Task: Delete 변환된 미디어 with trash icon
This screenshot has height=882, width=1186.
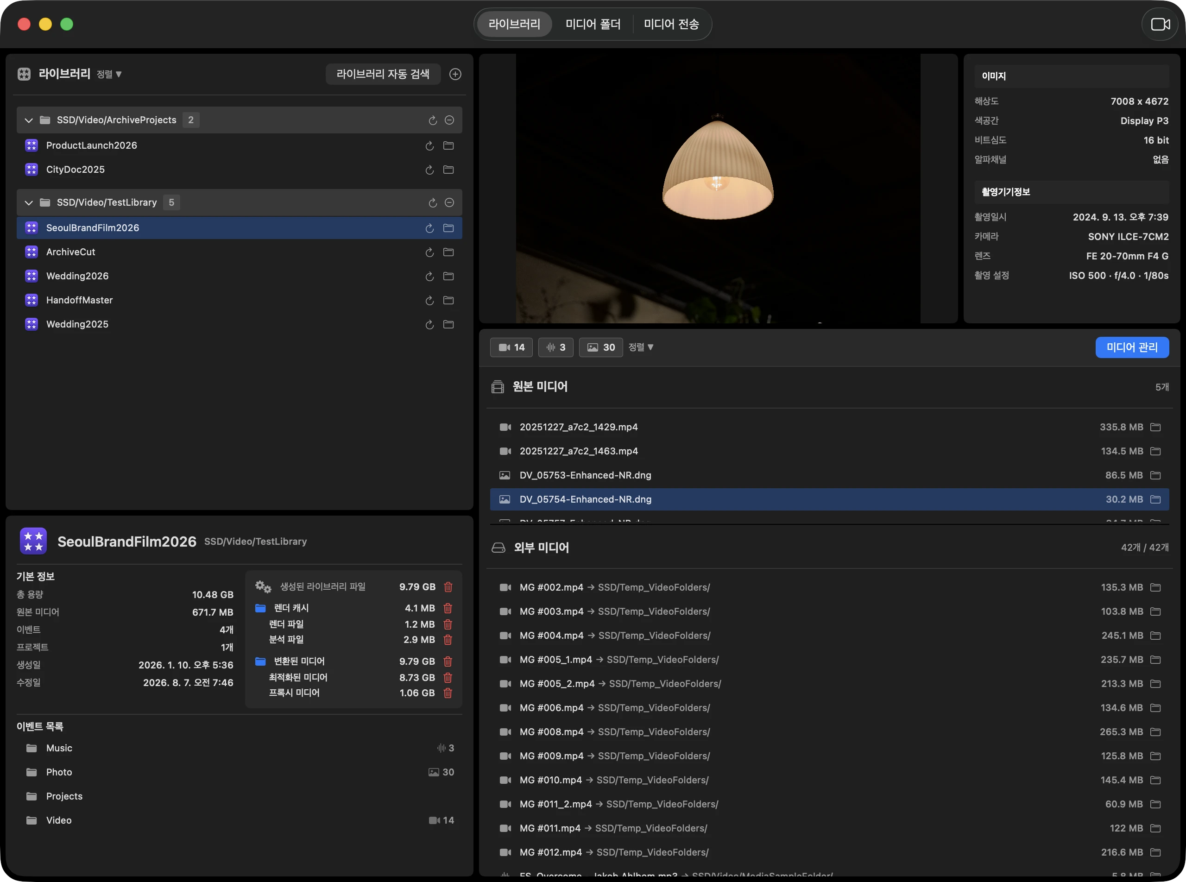Action: (448, 661)
